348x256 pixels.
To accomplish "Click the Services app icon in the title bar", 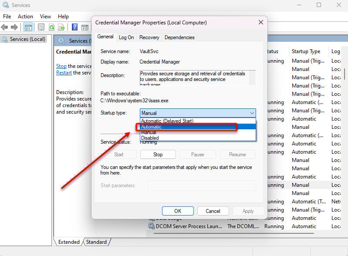I will (x=5, y=5).
